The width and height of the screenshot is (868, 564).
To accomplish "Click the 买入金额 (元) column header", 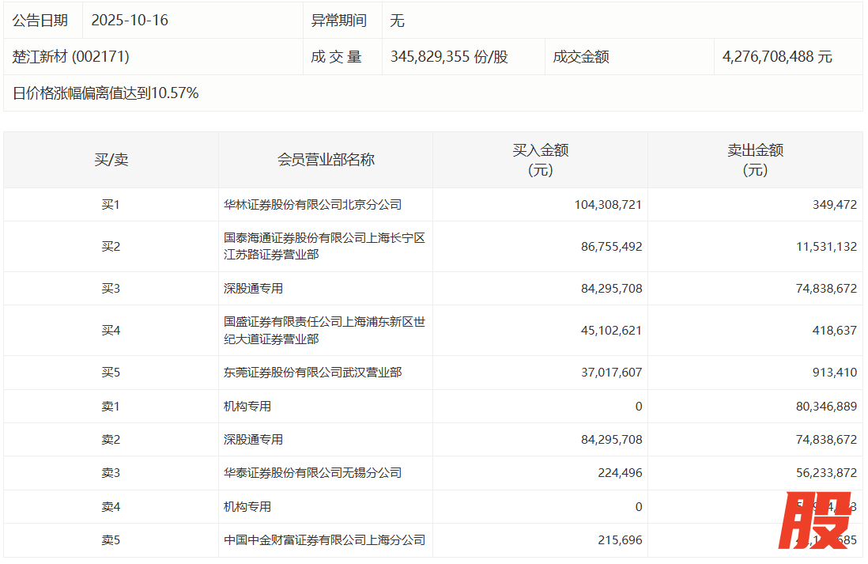I will 540,160.
